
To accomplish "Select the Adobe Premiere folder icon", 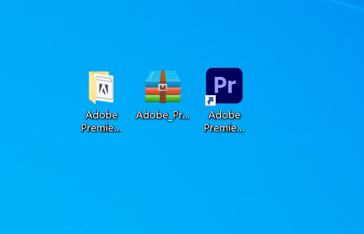I will (102, 87).
